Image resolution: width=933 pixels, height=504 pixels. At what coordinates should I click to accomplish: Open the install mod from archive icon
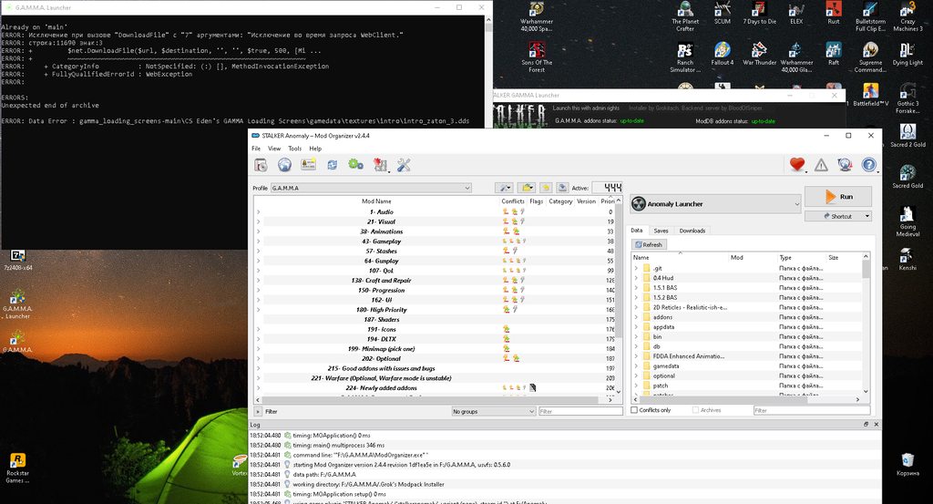(x=261, y=165)
